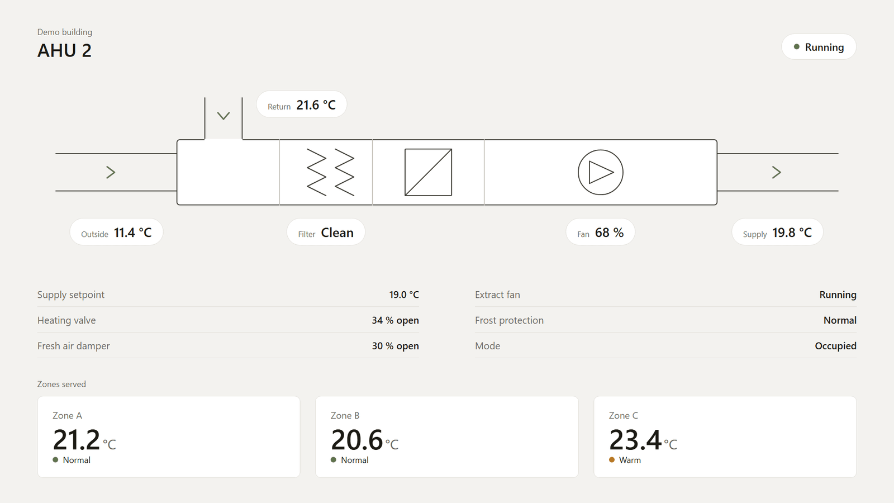Screen dimensions: 894x503
Task: Click the Extract fan Running value
Action: tap(838, 295)
